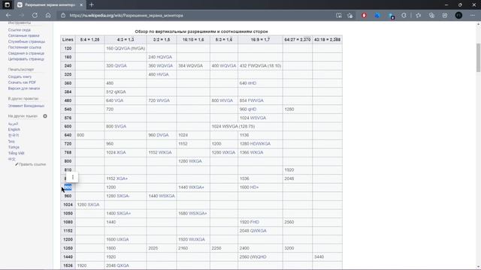Screen dimensions: 481x270
Task: Click the '1920 WUXGA' table link
Action: [192, 239]
